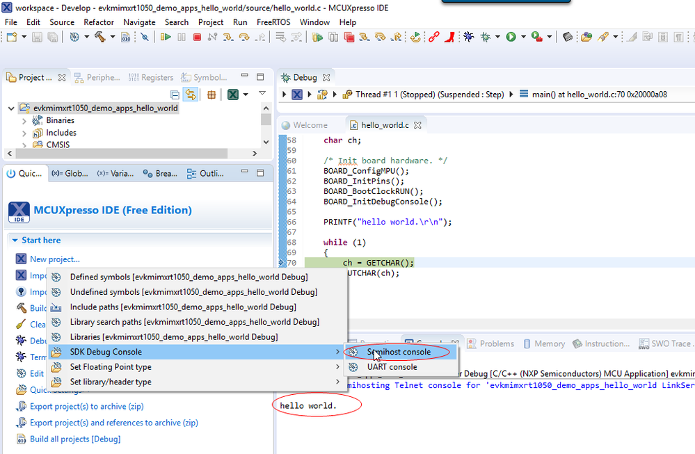Click the Suspend debug button
The height and width of the screenshot is (454, 695).
pyautogui.click(x=182, y=38)
